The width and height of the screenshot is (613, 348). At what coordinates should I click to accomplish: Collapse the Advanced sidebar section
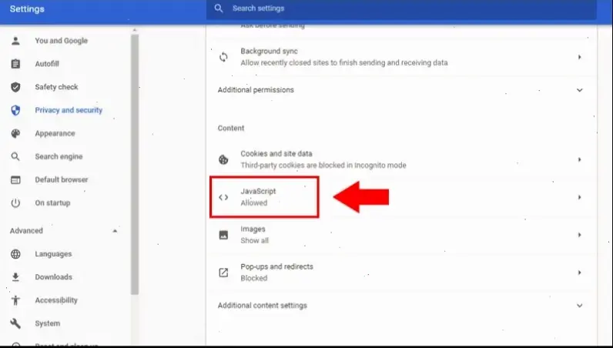click(x=116, y=231)
